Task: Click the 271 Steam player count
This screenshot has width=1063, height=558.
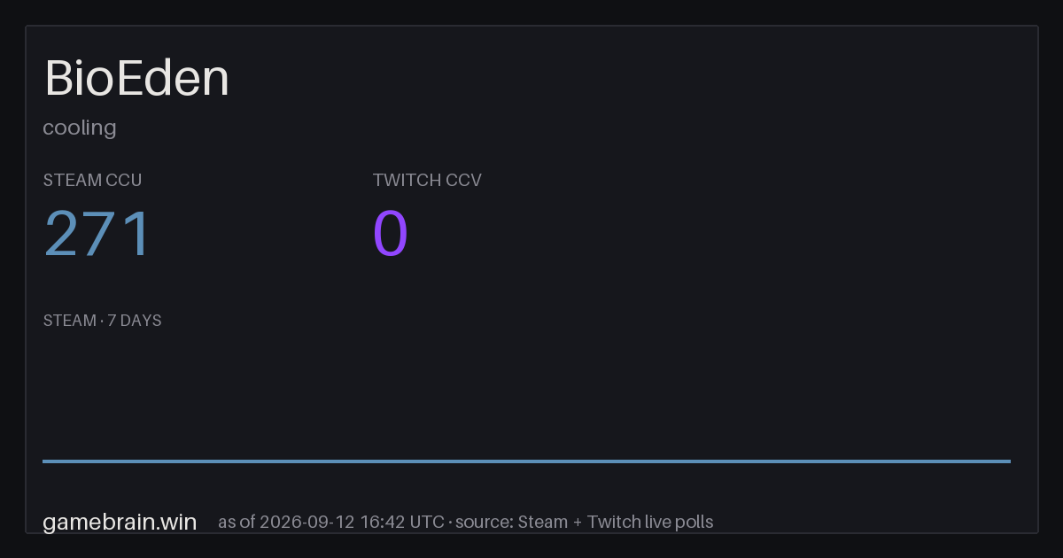Action: pos(97,234)
